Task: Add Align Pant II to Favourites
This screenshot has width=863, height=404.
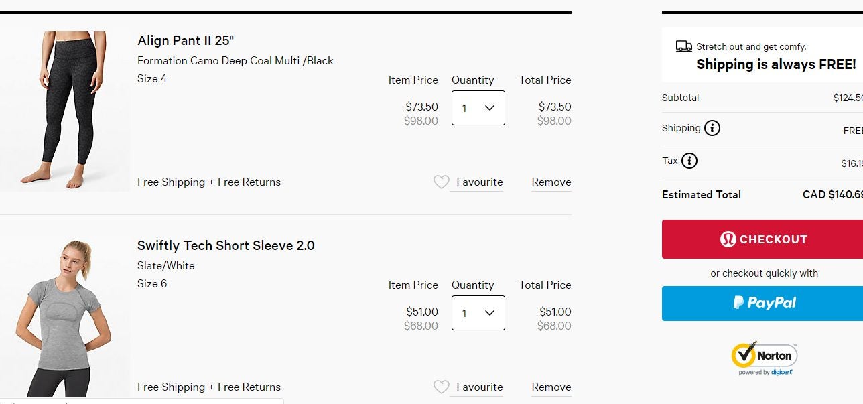Action: tap(479, 182)
